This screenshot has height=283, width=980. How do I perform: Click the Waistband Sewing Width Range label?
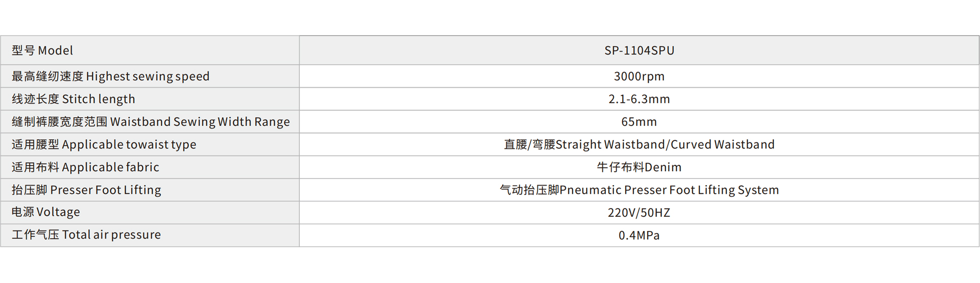pyautogui.click(x=151, y=122)
